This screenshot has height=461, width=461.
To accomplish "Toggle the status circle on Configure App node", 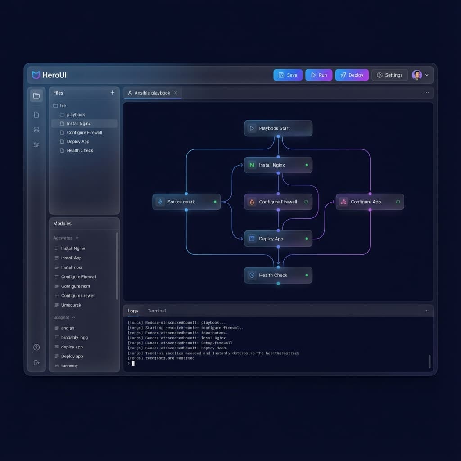I will click(x=398, y=202).
